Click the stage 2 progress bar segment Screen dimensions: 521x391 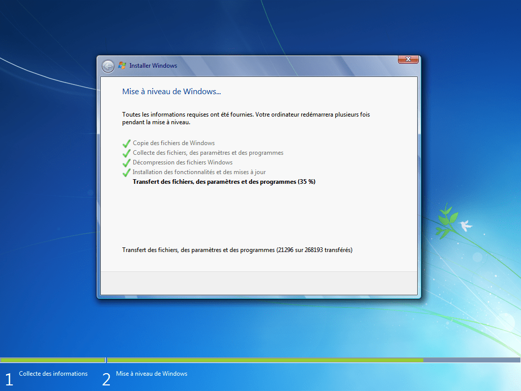click(313, 360)
